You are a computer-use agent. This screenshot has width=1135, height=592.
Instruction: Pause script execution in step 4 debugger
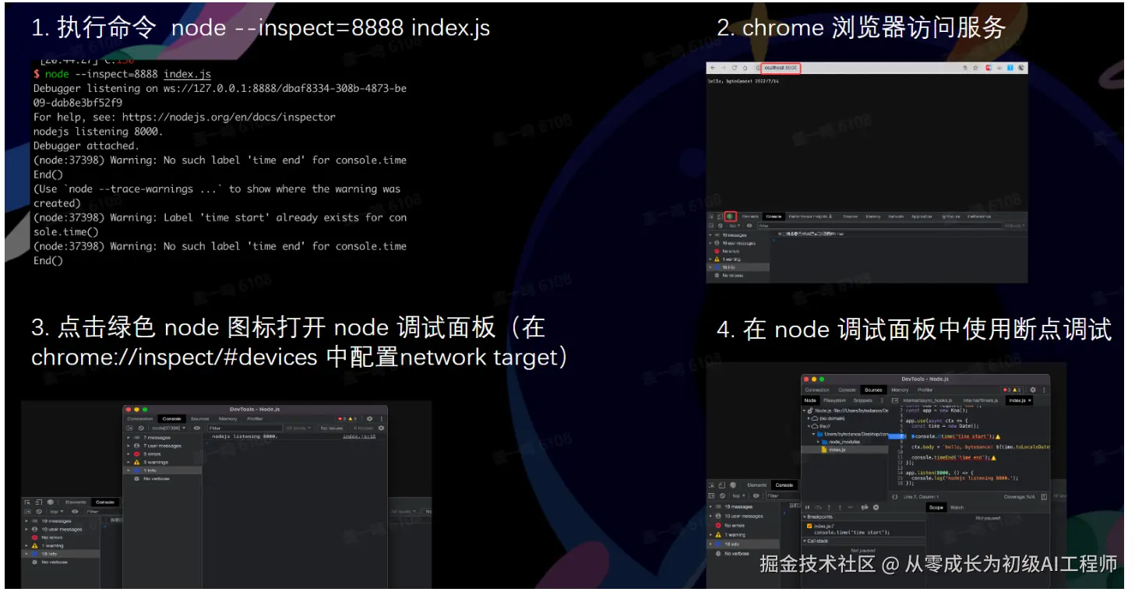(x=807, y=507)
